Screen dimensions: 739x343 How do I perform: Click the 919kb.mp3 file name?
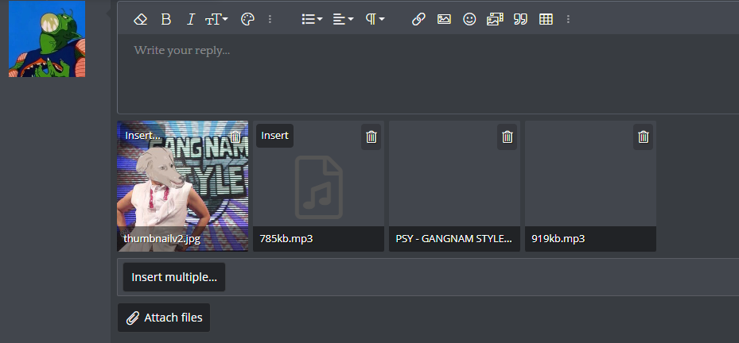[558, 238]
